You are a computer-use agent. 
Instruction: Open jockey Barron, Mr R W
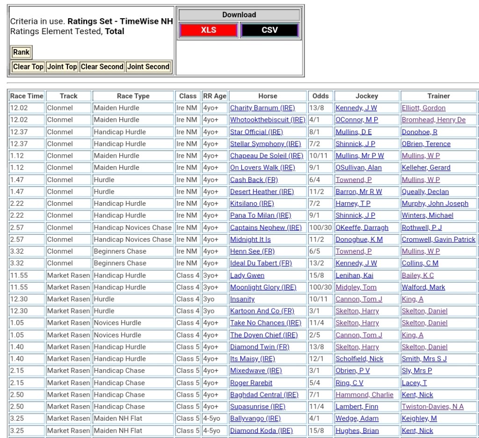coord(358,192)
